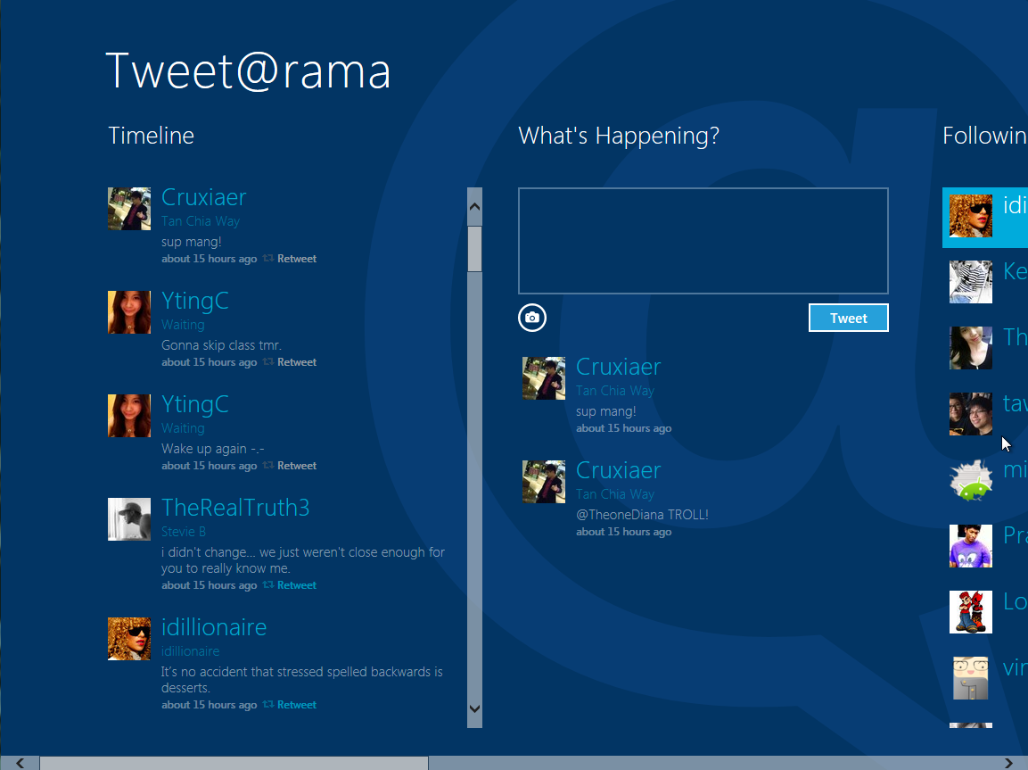Open Cruxiaer's avatar in Timeline
This screenshot has height=770, width=1028.
tap(129, 209)
